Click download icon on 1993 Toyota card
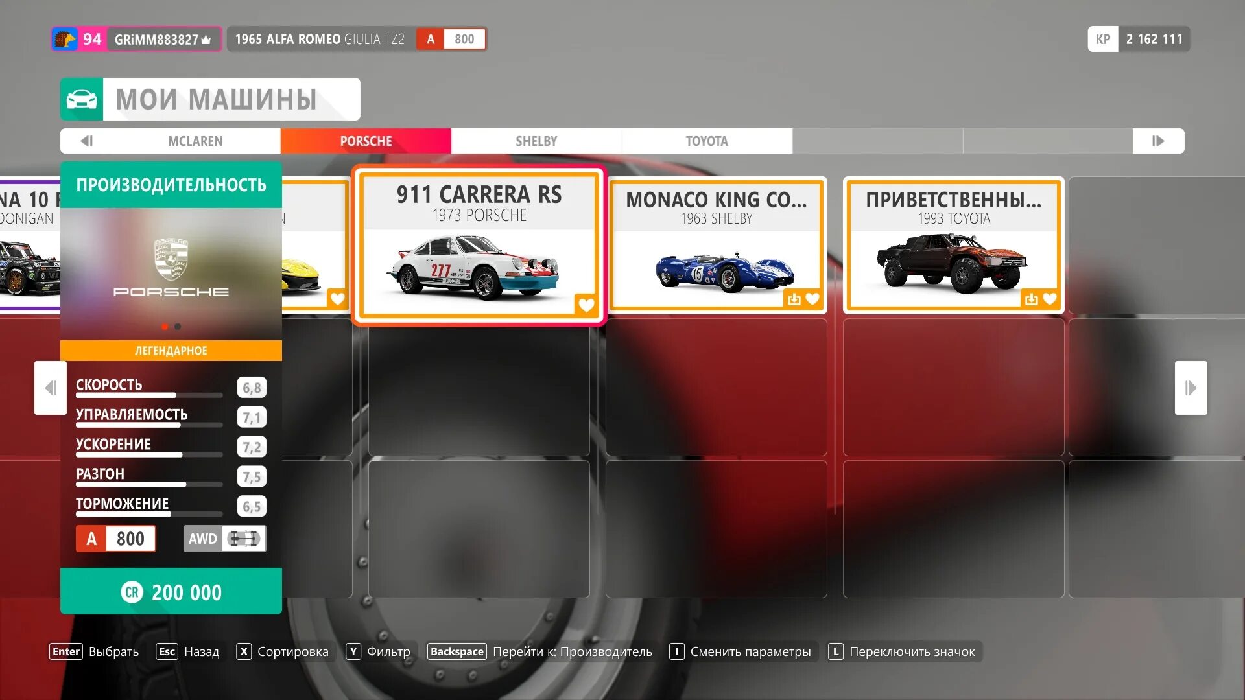 [x=1031, y=299]
